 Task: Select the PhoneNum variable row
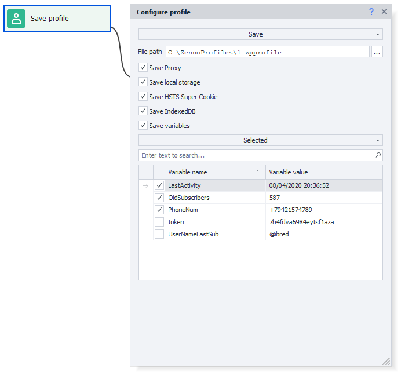[214, 210]
